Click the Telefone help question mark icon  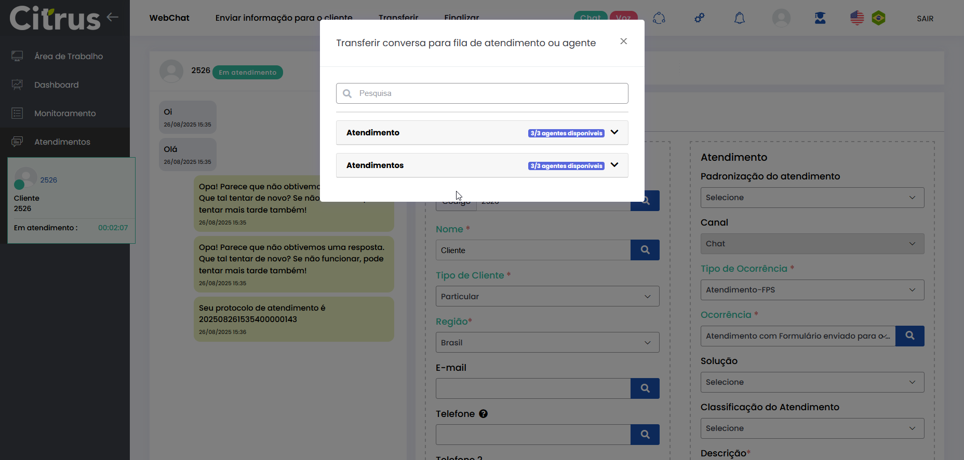pos(483,414)
